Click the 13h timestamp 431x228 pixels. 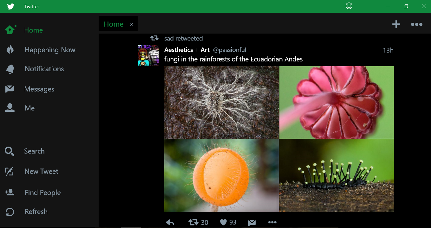(388, 50)
